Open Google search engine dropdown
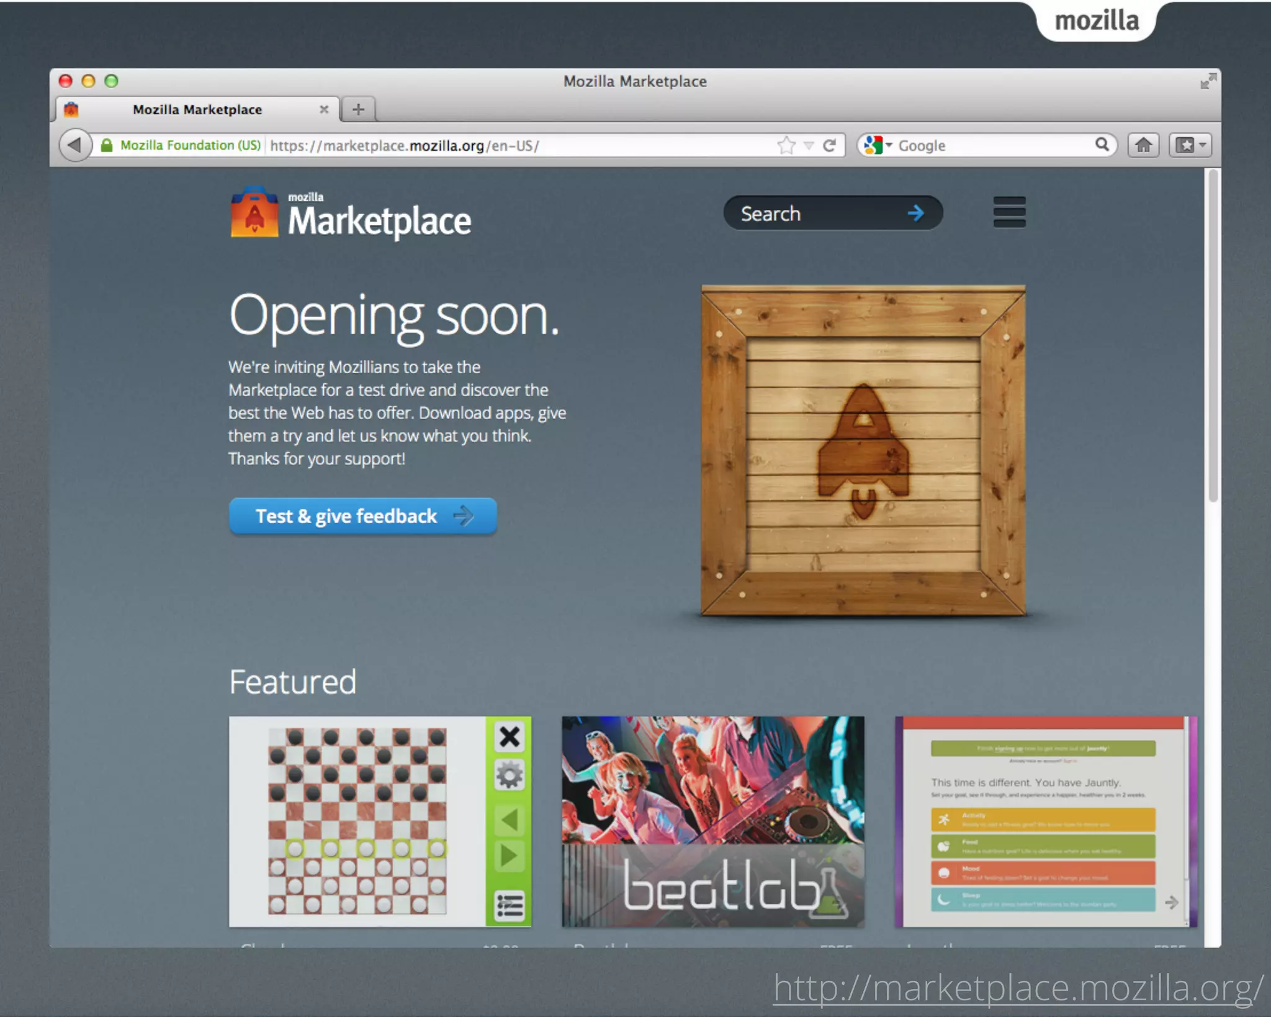1271x1017 pixels. click(878, 145)
